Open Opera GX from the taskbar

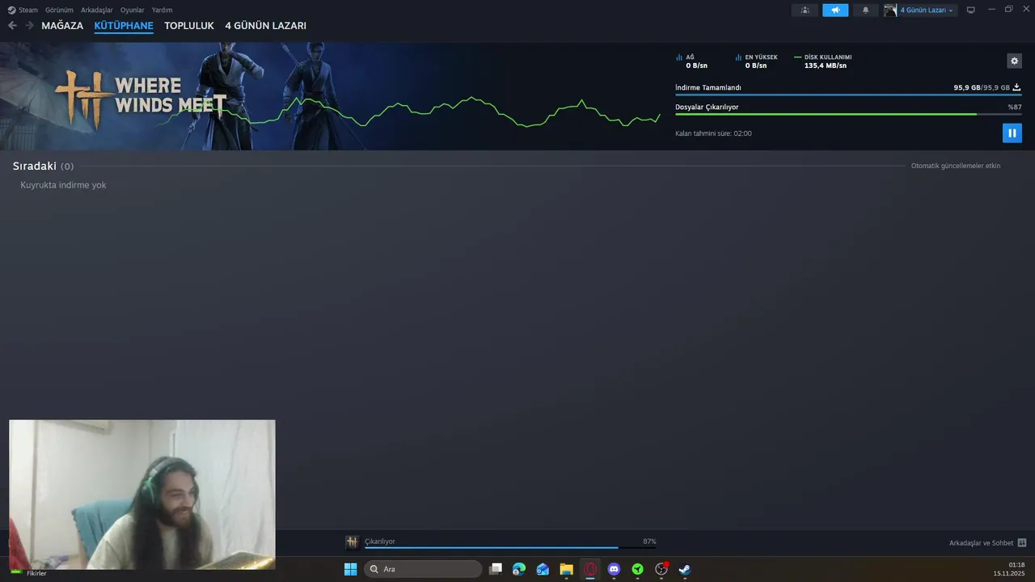click(x=590, y=569)
